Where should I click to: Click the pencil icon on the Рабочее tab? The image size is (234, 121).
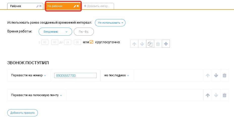pos(38,6)
